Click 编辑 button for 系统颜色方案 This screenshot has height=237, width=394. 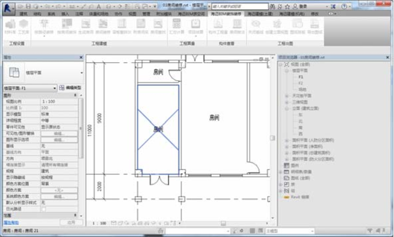pos(59,196)
